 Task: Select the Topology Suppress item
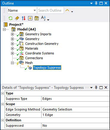pos(47,68)
